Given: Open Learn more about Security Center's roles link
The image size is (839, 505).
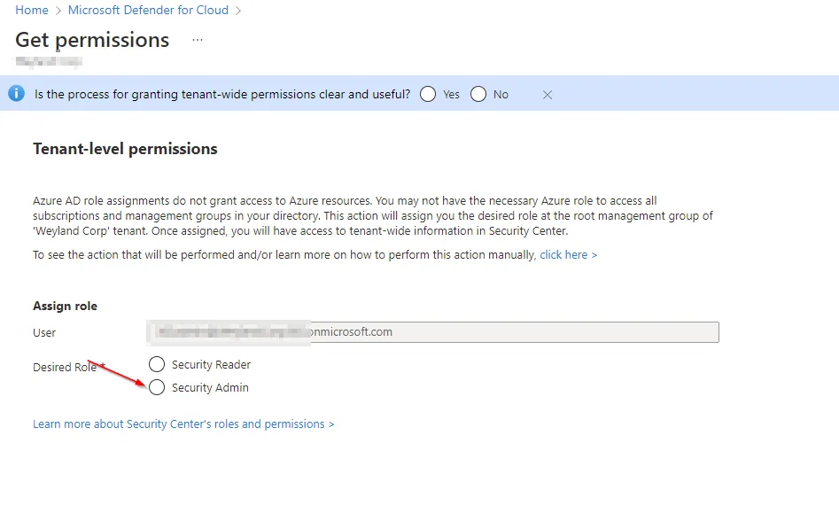Looking at the screenshot, I should click(x=183, y=424).
